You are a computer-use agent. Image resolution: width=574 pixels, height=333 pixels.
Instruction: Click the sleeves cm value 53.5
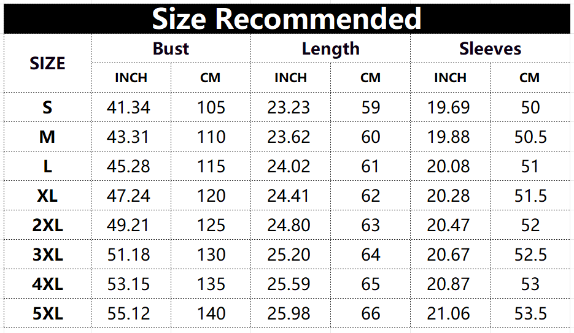pos(530,313)
